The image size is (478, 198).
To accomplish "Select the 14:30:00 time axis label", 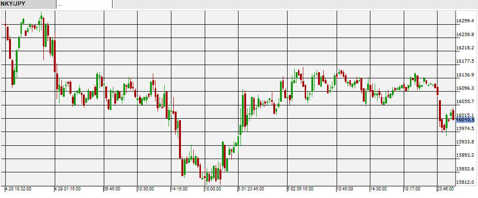I will [x=378, y=189].
